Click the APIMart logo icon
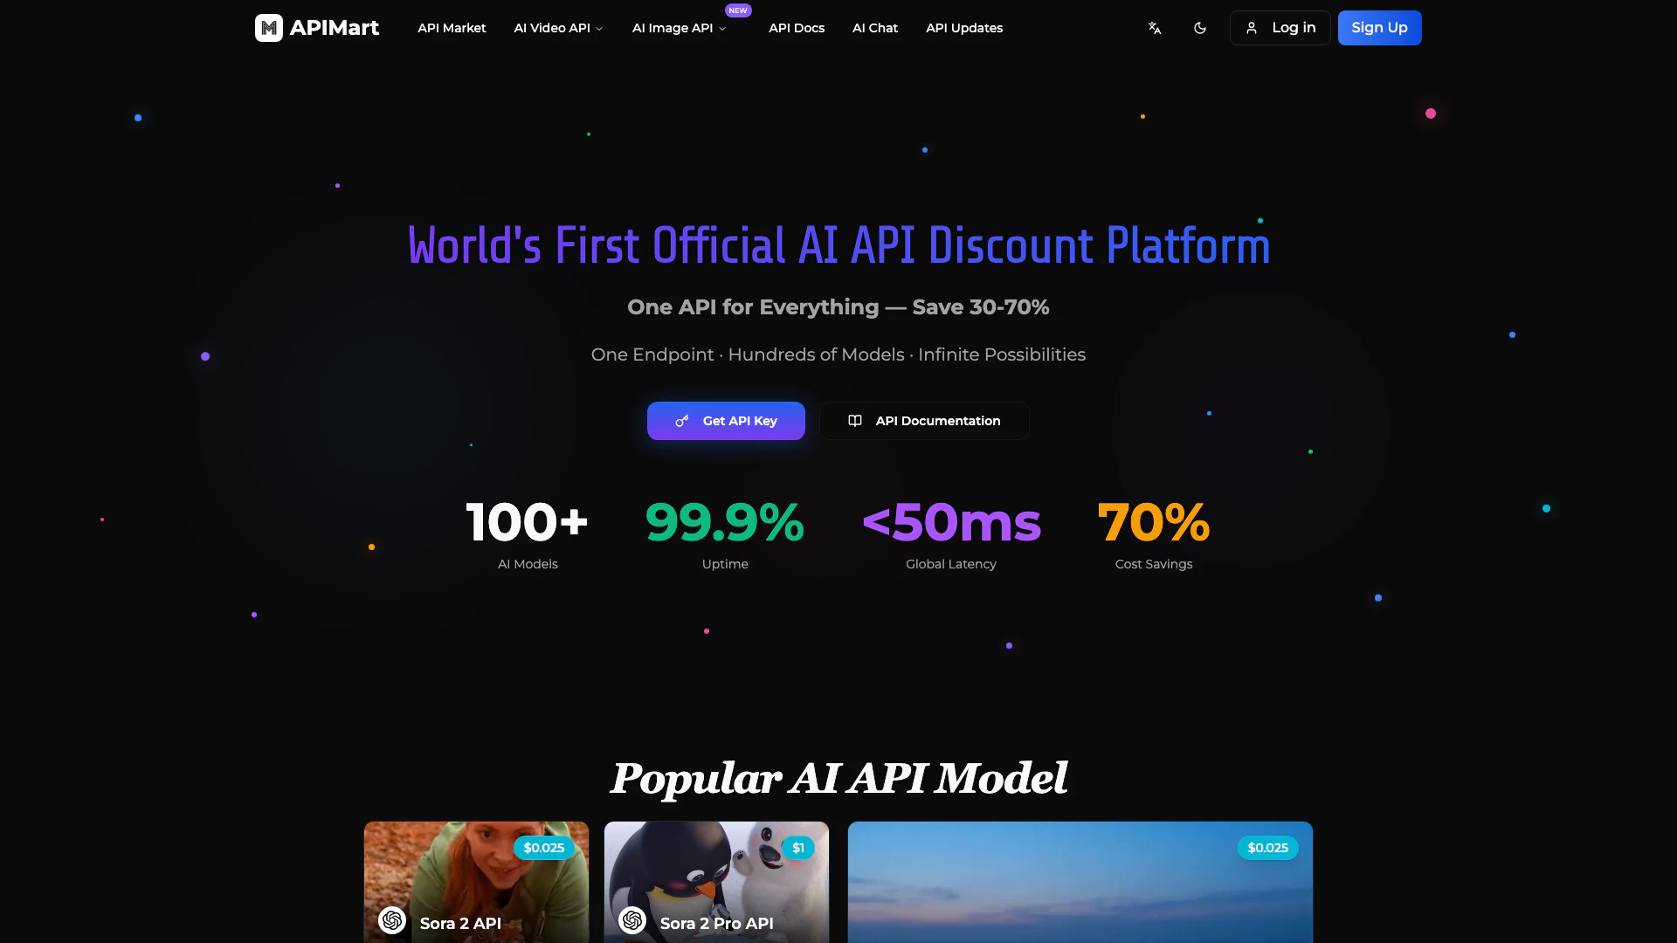 269,28
